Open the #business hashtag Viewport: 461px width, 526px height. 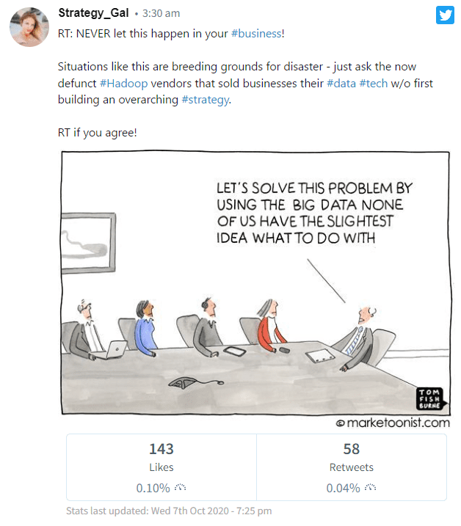256,34
